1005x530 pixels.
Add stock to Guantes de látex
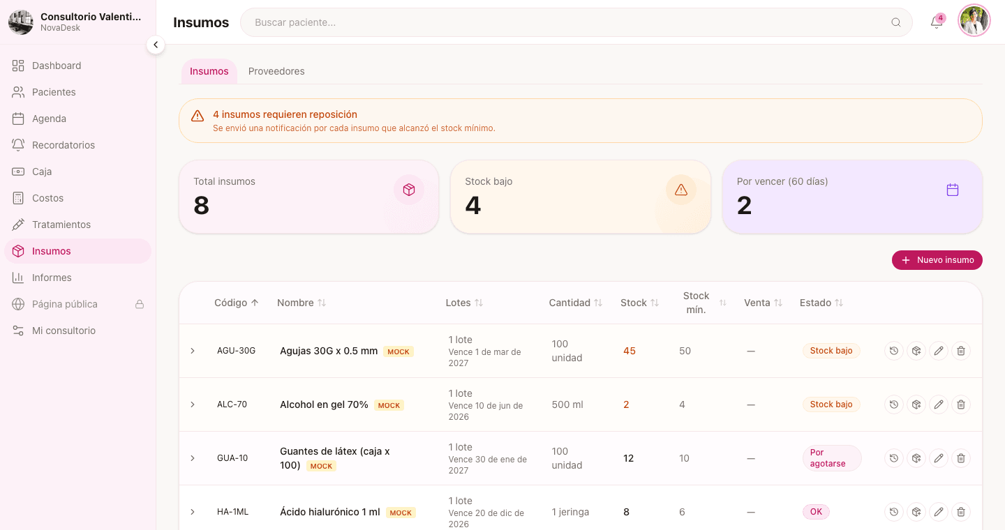tap(916, 458)
